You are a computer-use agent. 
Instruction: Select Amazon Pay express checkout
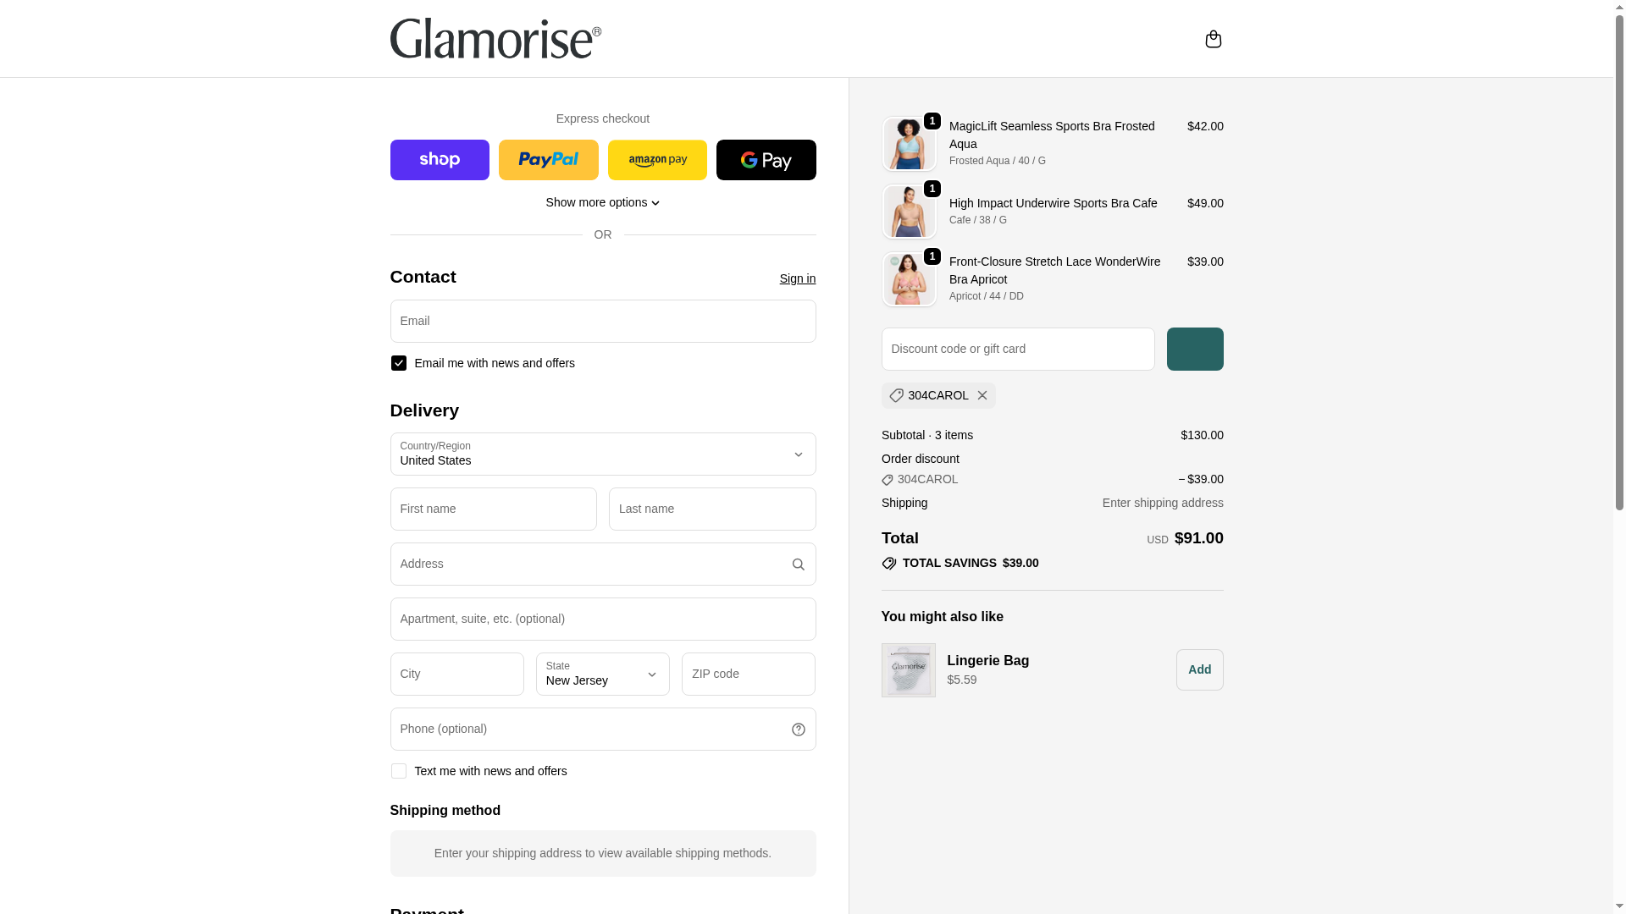(x=657, y=160)
